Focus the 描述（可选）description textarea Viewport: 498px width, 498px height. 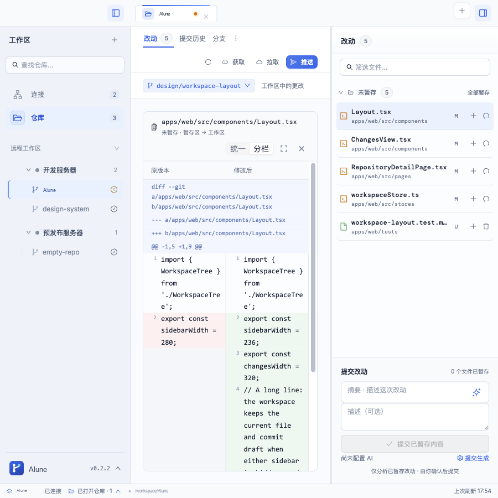coord(415,417)
